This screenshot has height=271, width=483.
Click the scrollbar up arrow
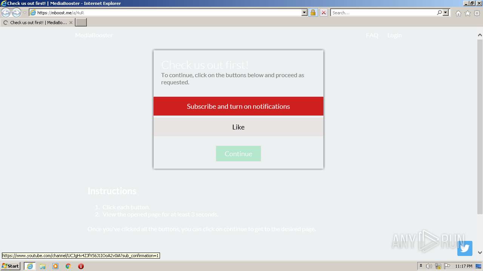pyautogui.click(x=480, y=35)
